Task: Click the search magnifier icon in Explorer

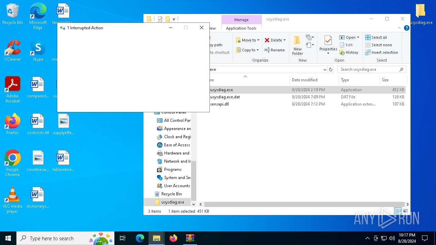Action: (x=402, y=69)
